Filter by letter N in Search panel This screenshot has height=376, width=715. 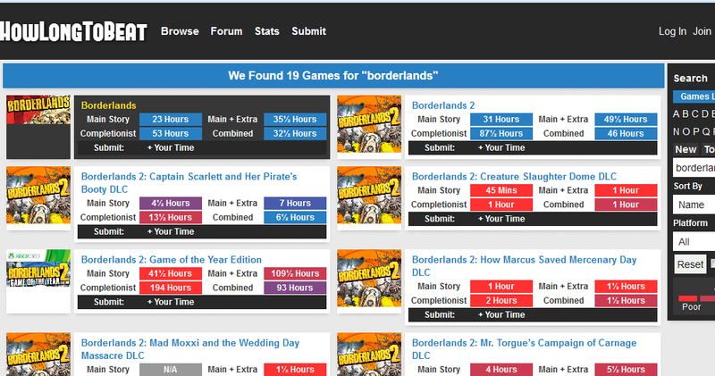[x=677, y=131]
